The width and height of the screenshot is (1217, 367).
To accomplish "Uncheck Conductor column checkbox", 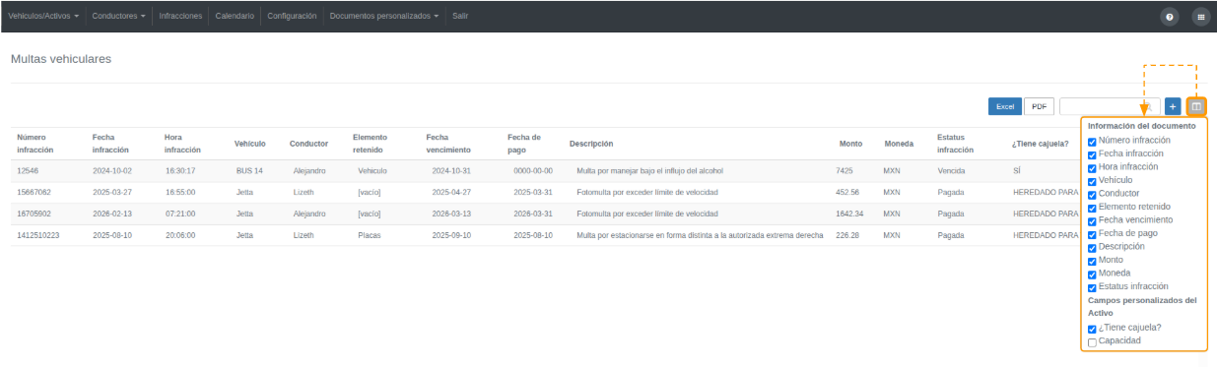I will [x=1092, y=195].
